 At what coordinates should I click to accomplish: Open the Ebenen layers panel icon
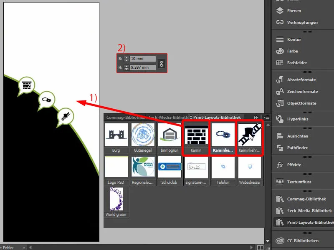pos(280,11)
